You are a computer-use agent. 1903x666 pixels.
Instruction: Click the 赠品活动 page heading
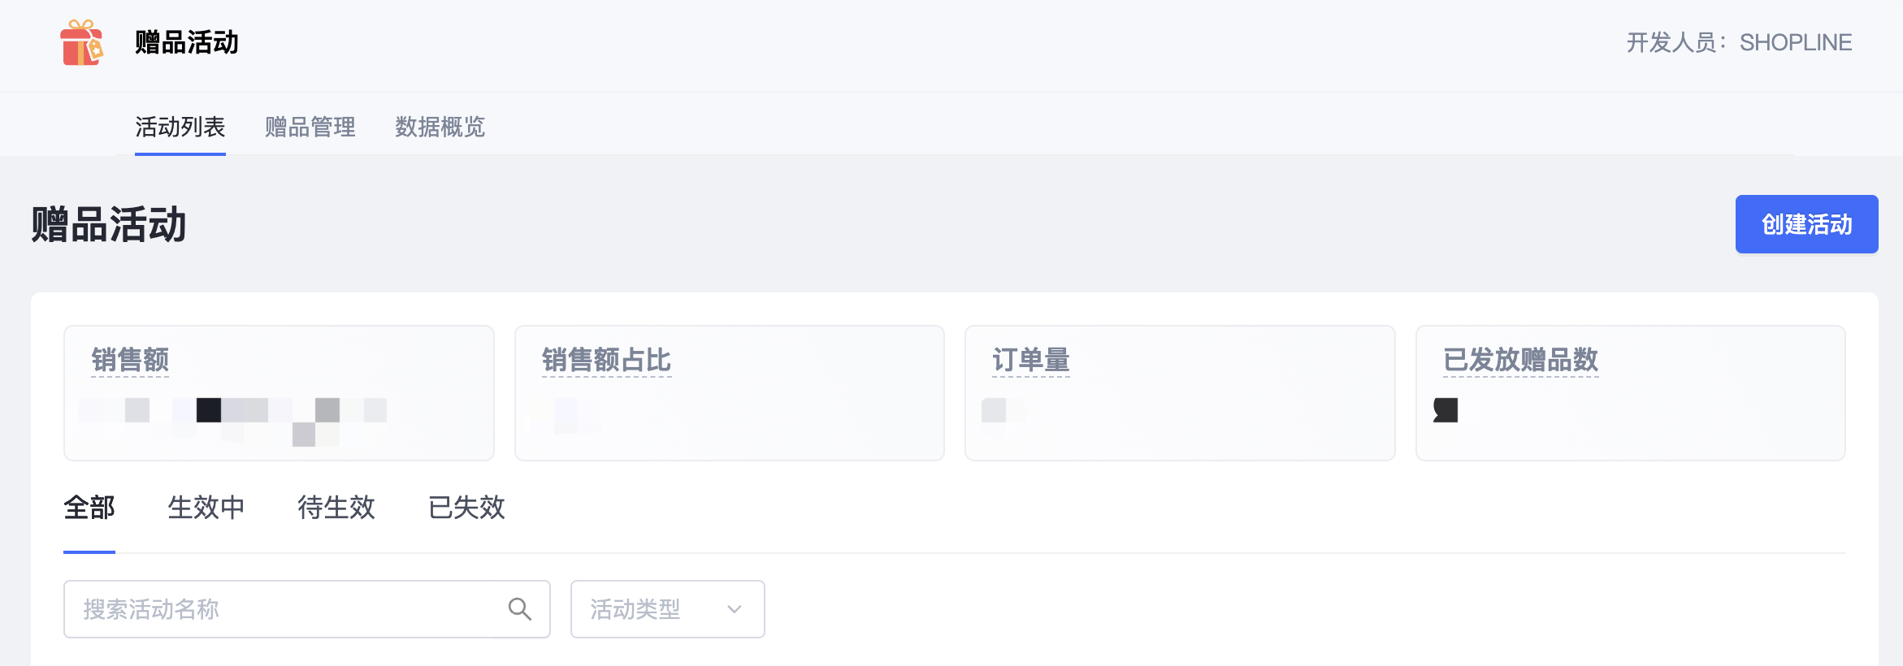point(109,224)
